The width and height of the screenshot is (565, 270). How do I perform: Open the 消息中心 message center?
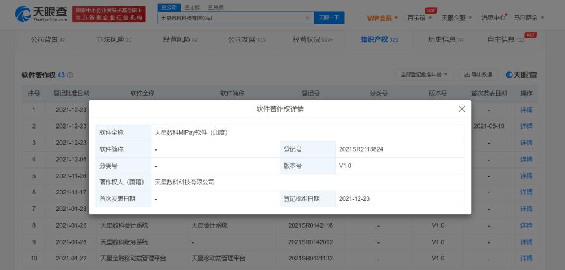(x=493, y=17)
